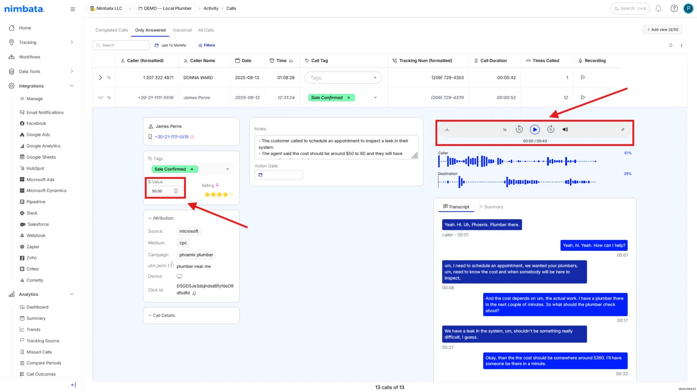Go to Home in sidebar
The image size is (697, 392).
(x=25, y=28)
